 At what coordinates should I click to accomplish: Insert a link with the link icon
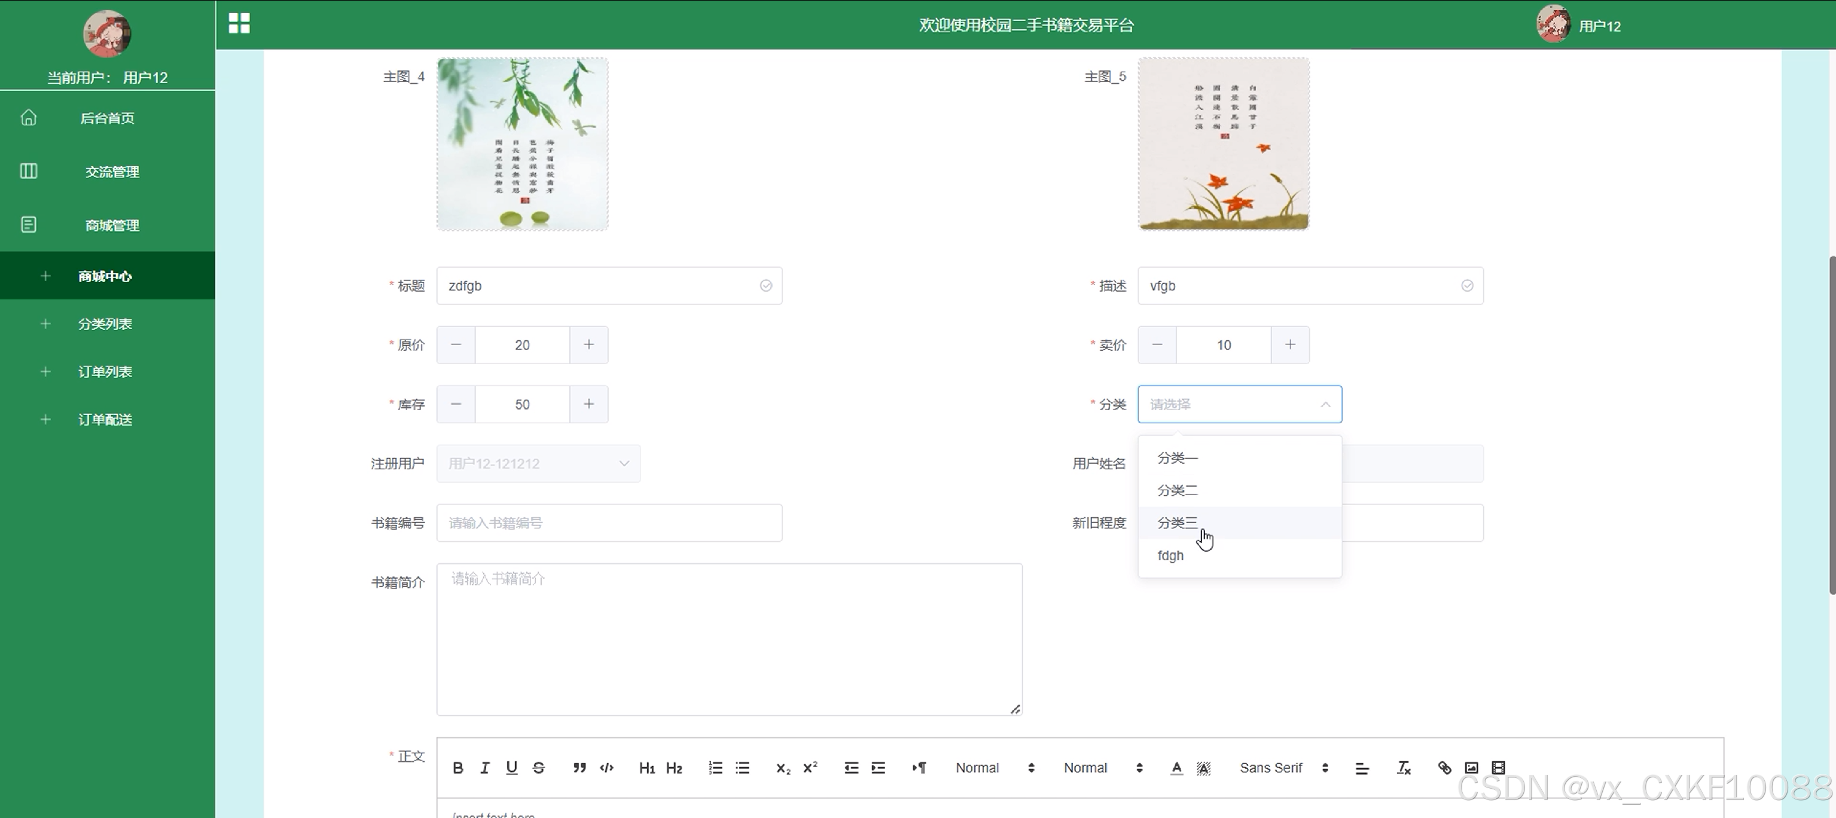[1445, 767]
